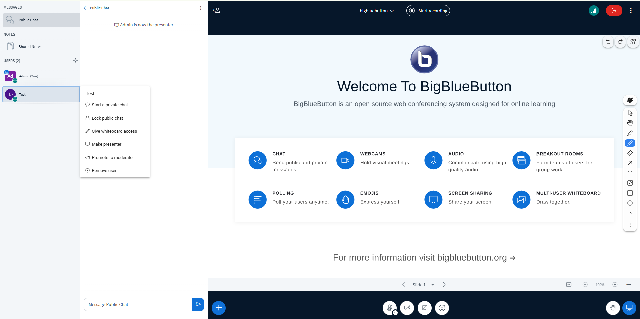The width and height of the screenshot is (640, 319).
Task: Open the Slide 1 selector dropdown
Action: click(x=424, y=285)
